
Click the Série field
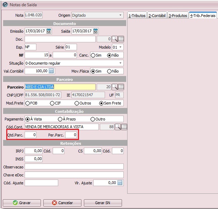[x=71, y=47]
